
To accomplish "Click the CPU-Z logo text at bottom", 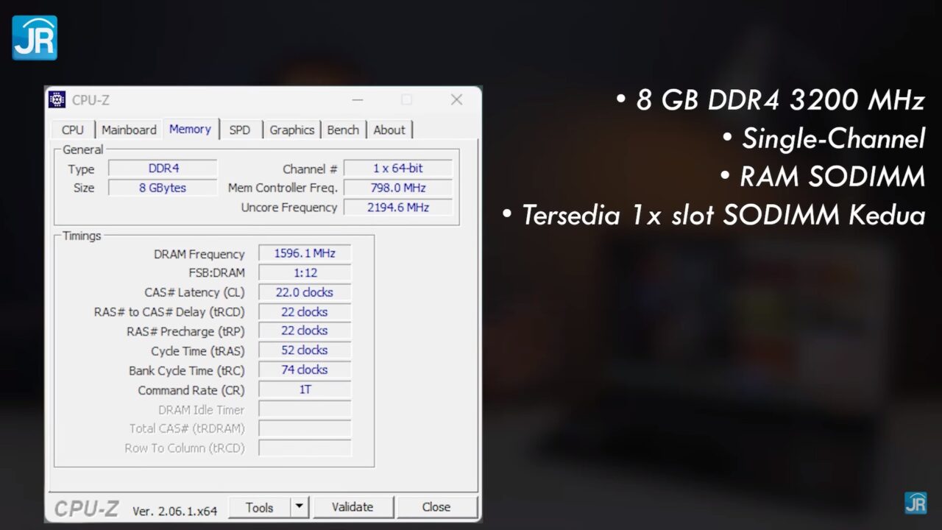I will coord(88,509).
